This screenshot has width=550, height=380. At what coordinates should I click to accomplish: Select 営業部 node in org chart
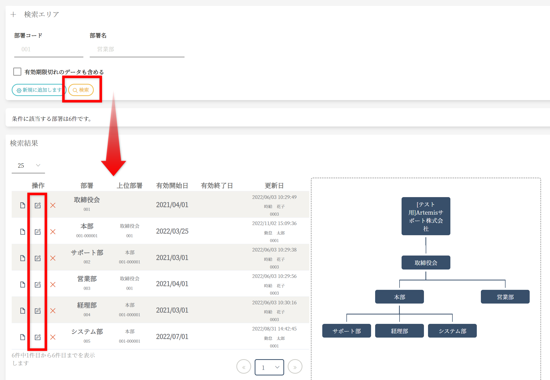pyautogui.click(x=505, y=297)
